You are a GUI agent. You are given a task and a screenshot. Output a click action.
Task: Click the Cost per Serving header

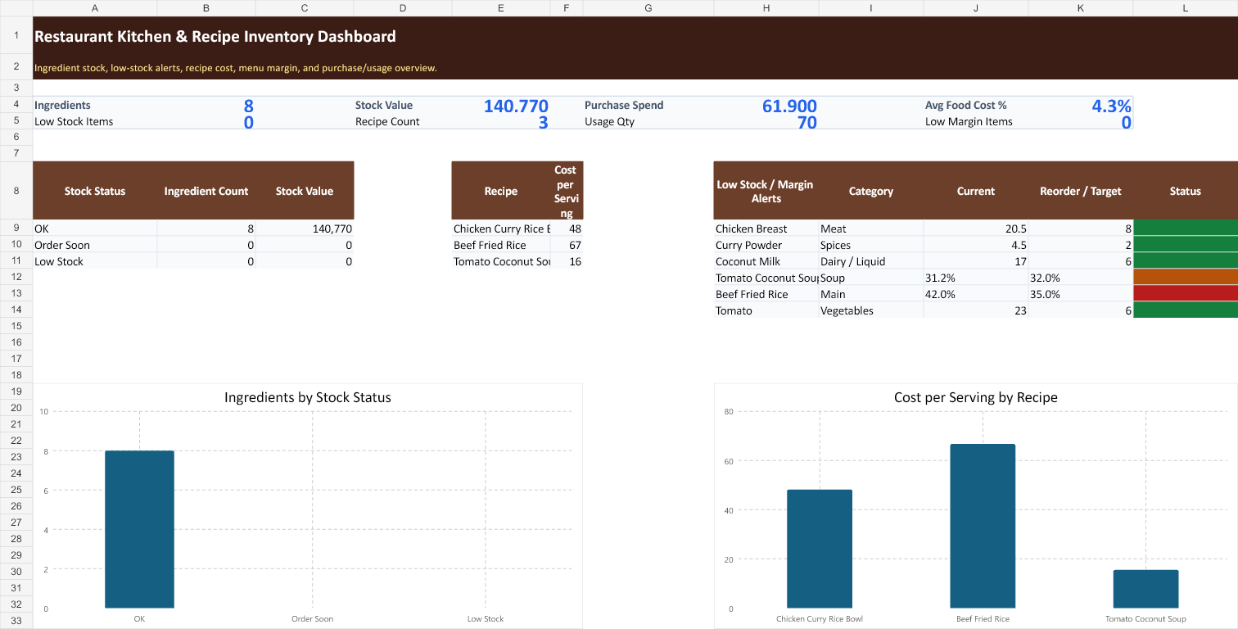tap(567, 191)
